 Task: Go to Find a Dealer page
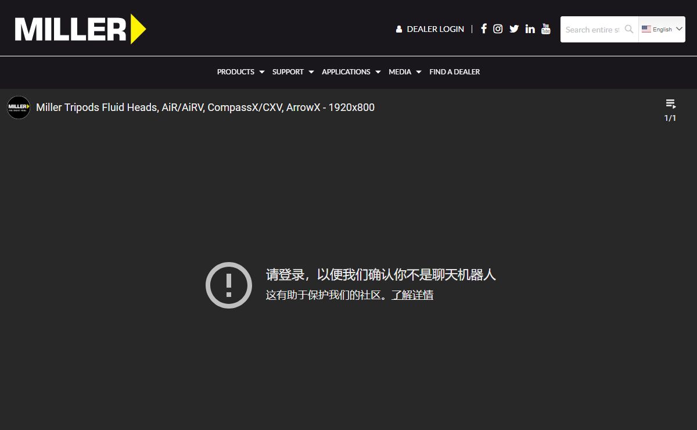click(454, 72)
